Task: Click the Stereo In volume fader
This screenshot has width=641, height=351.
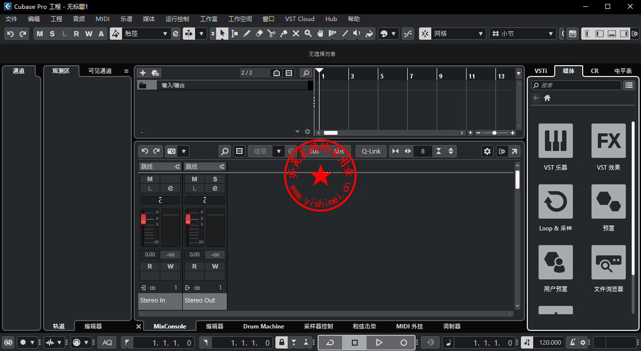Action: point(144,219)
